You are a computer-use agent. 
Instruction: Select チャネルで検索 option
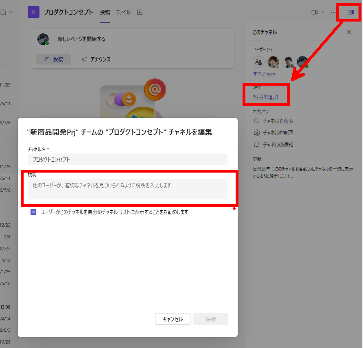point(273,121)
